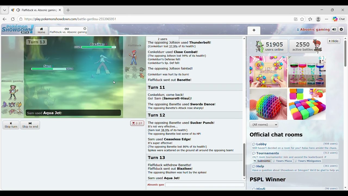Open the Copilot Chat button
The width and height of the screenshot is (348, 196).
pos(339,19)
